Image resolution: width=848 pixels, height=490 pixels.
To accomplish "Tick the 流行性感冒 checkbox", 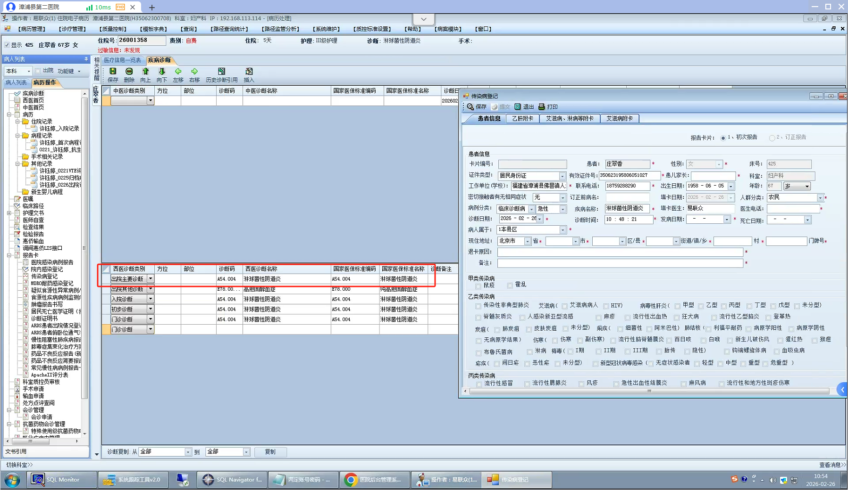I will 479,384.
